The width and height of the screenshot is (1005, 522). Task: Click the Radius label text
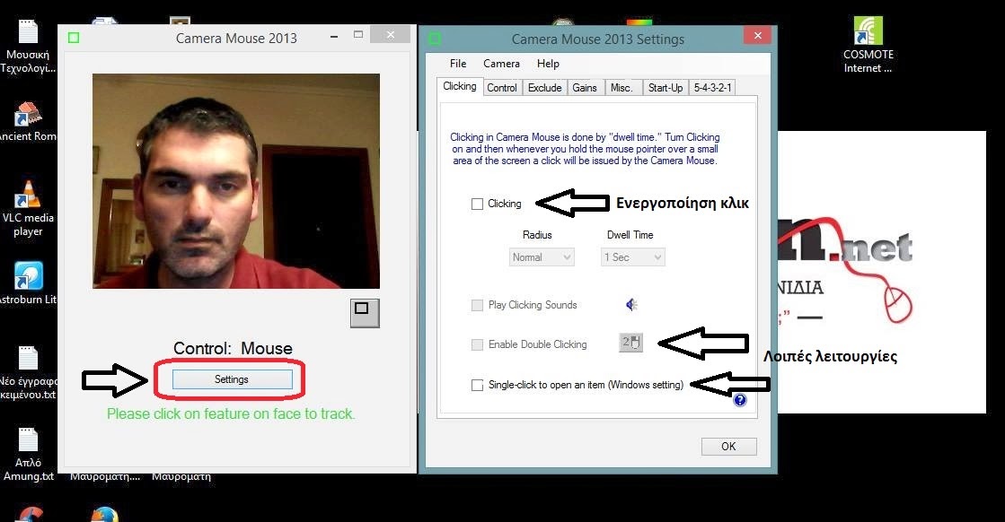tap(537, 235)
